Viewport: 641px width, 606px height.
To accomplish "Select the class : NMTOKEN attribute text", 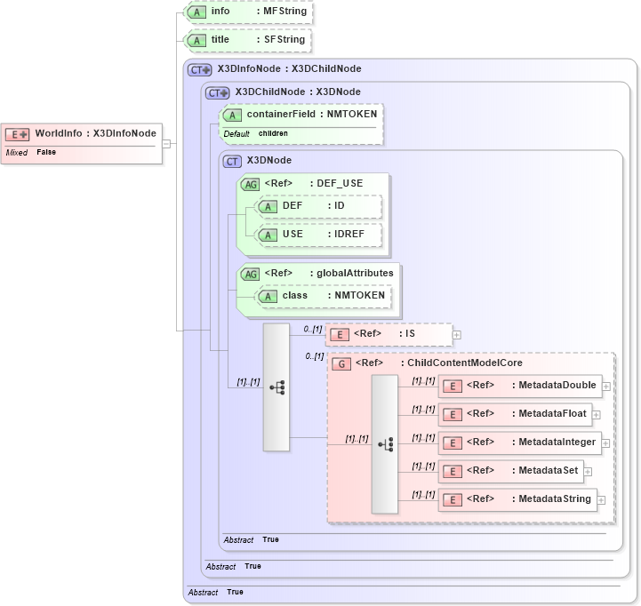I will pyautogui.click(x=333, y=295).
